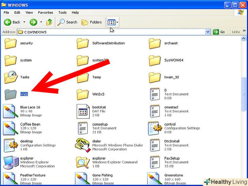Select the desktop configuration settings icon
The image size is (248, 186).
tap(11, 145)
